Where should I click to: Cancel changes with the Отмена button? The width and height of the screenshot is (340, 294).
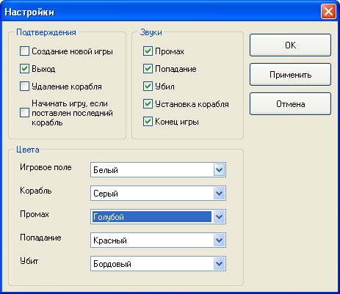(x=290, y=104)
